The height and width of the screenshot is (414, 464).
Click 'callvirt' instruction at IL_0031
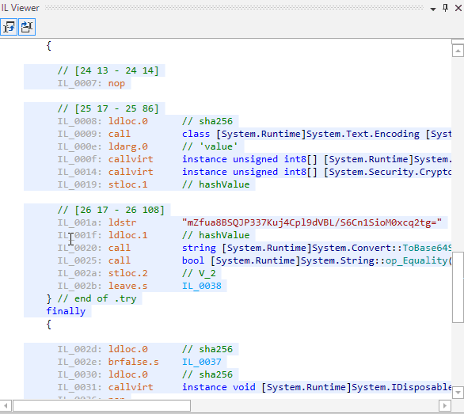(x=131, y=387)
